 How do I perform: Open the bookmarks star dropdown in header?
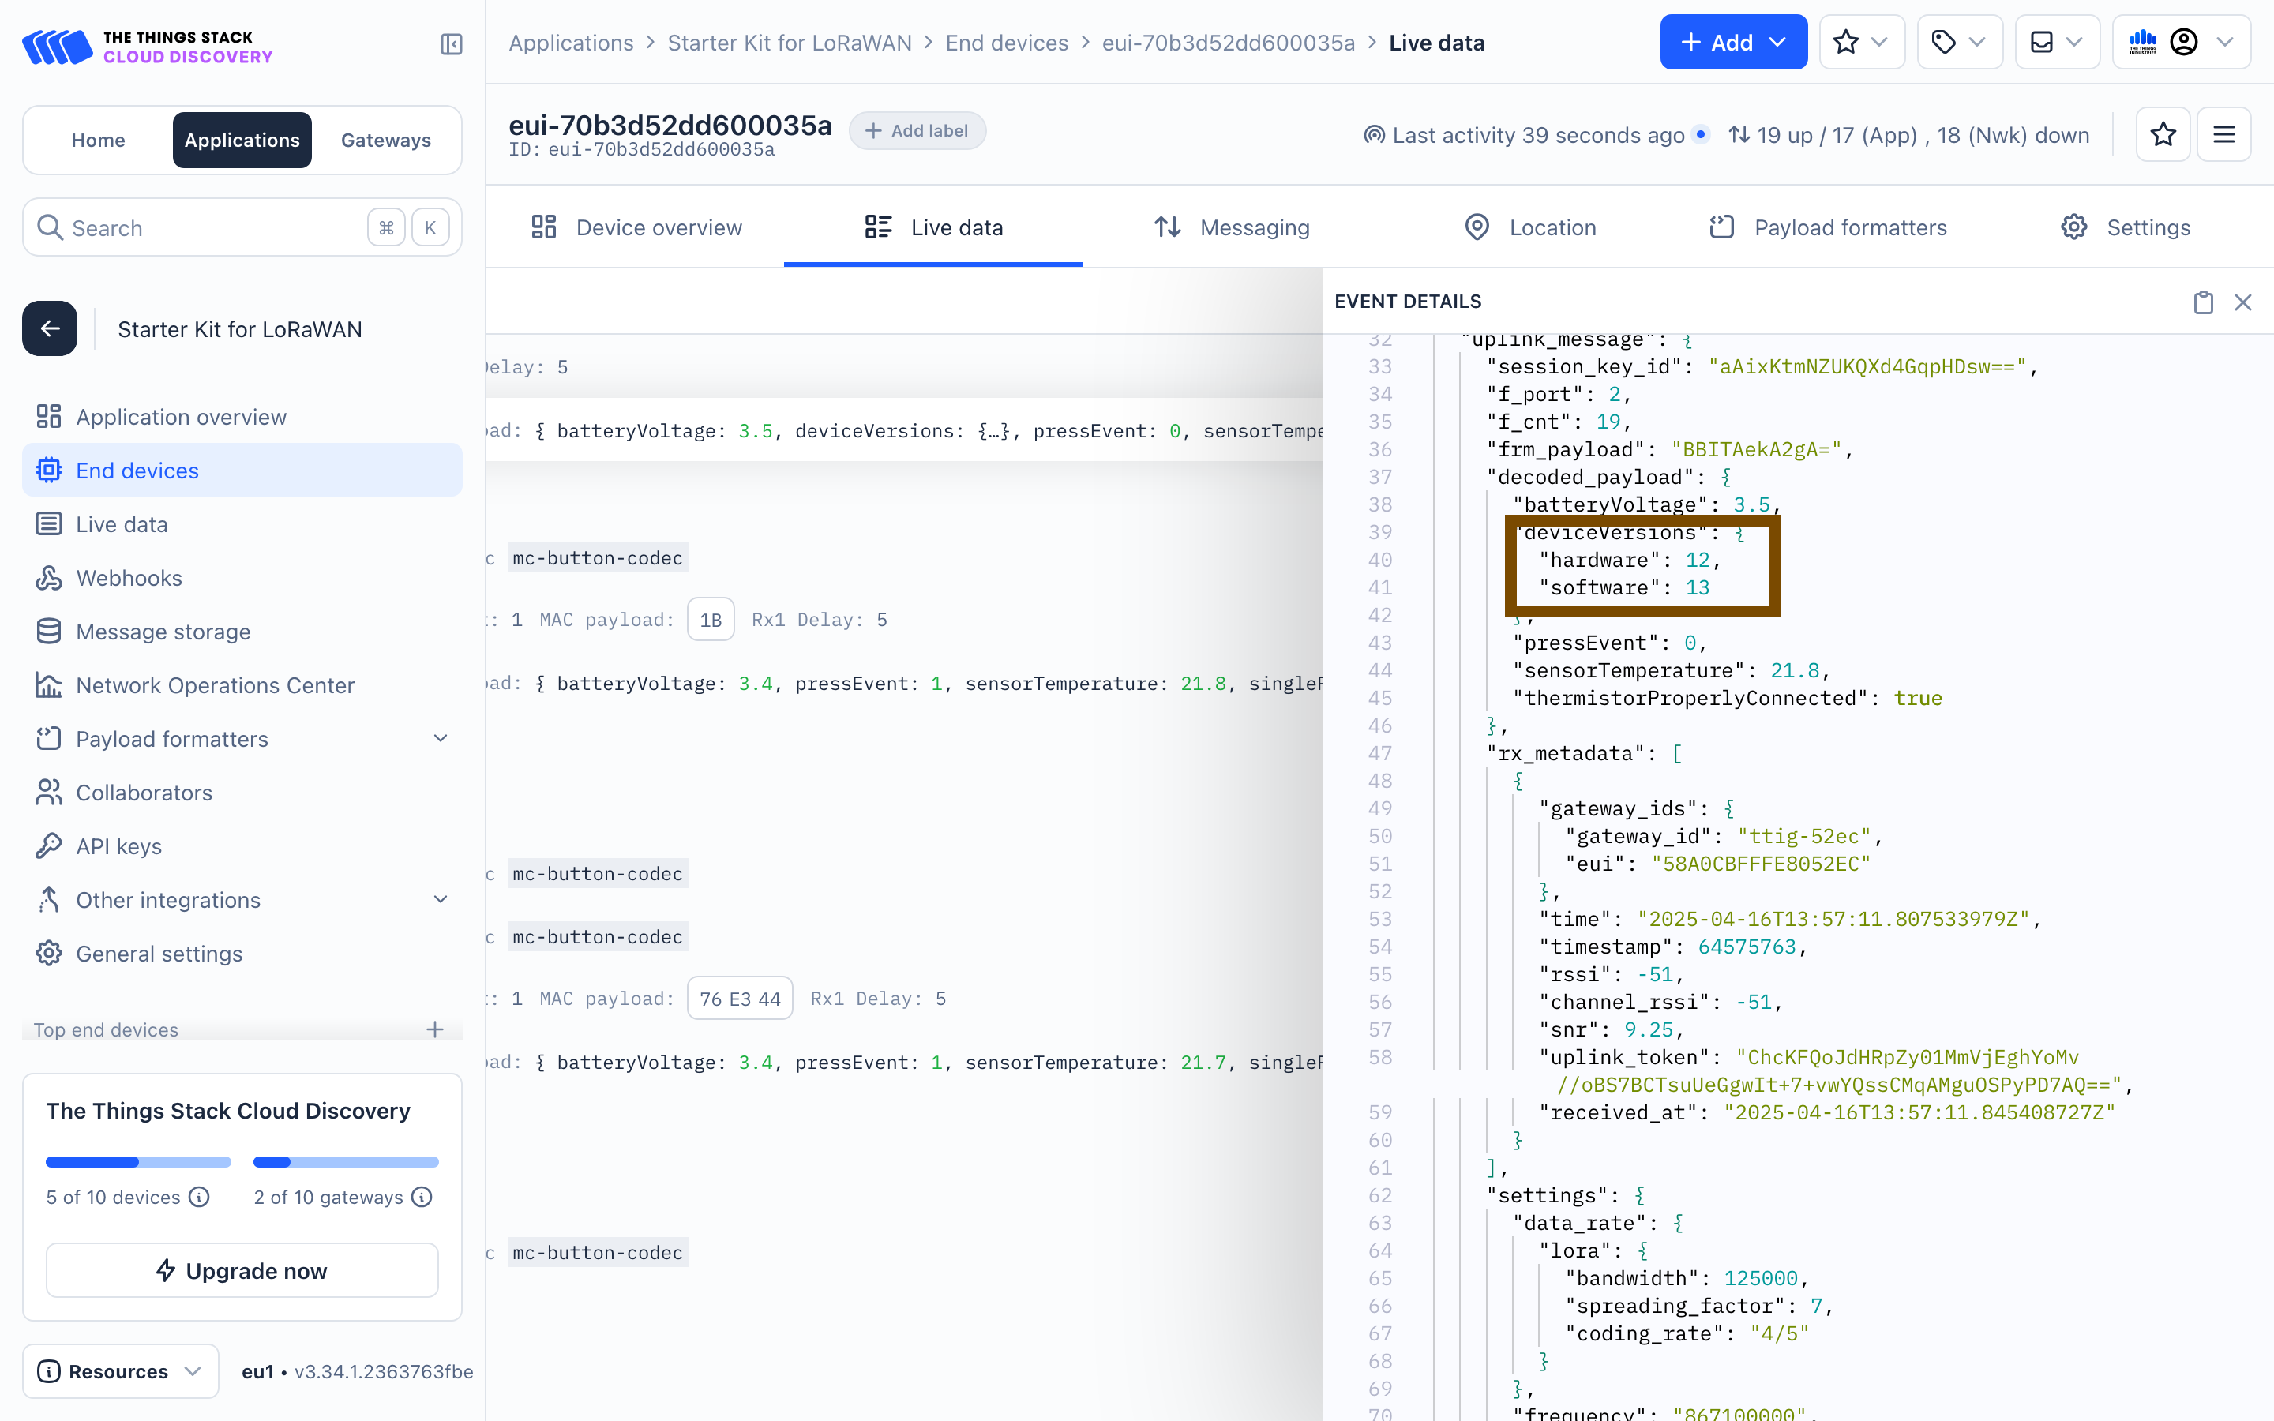pos(1862,43)
